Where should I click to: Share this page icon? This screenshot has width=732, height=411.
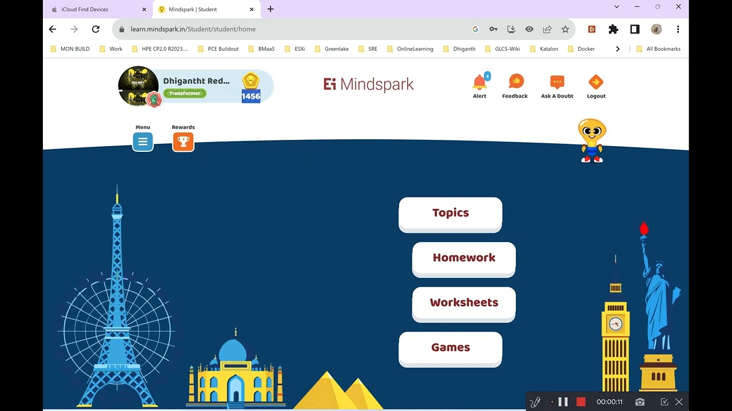coord(547,29)
